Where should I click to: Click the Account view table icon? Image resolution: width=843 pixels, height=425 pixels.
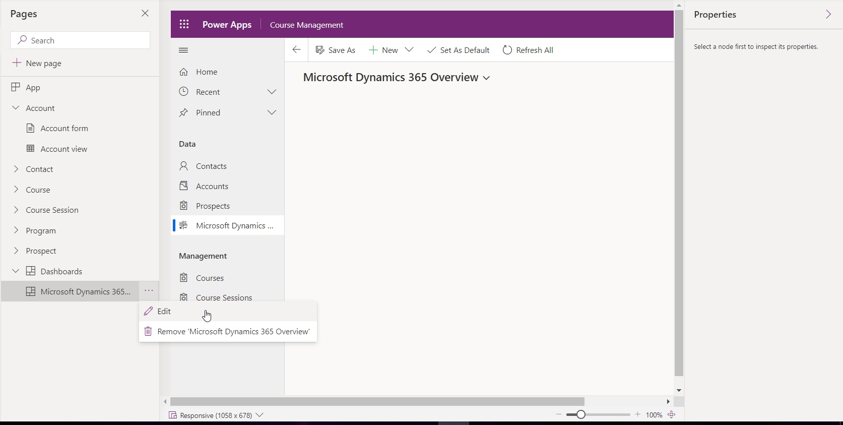[30, 148]
